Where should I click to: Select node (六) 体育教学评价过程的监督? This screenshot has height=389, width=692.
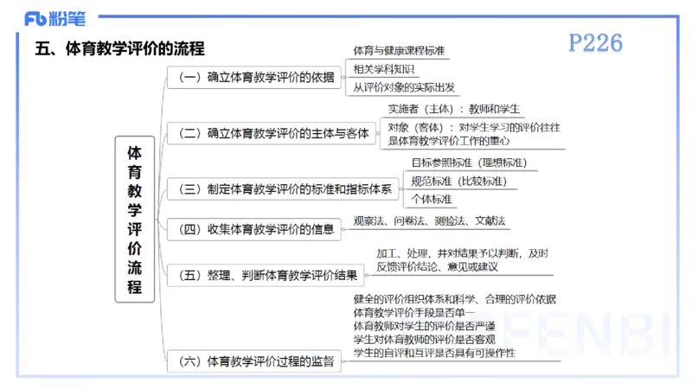pyautogui.click(x=254, y=361)
